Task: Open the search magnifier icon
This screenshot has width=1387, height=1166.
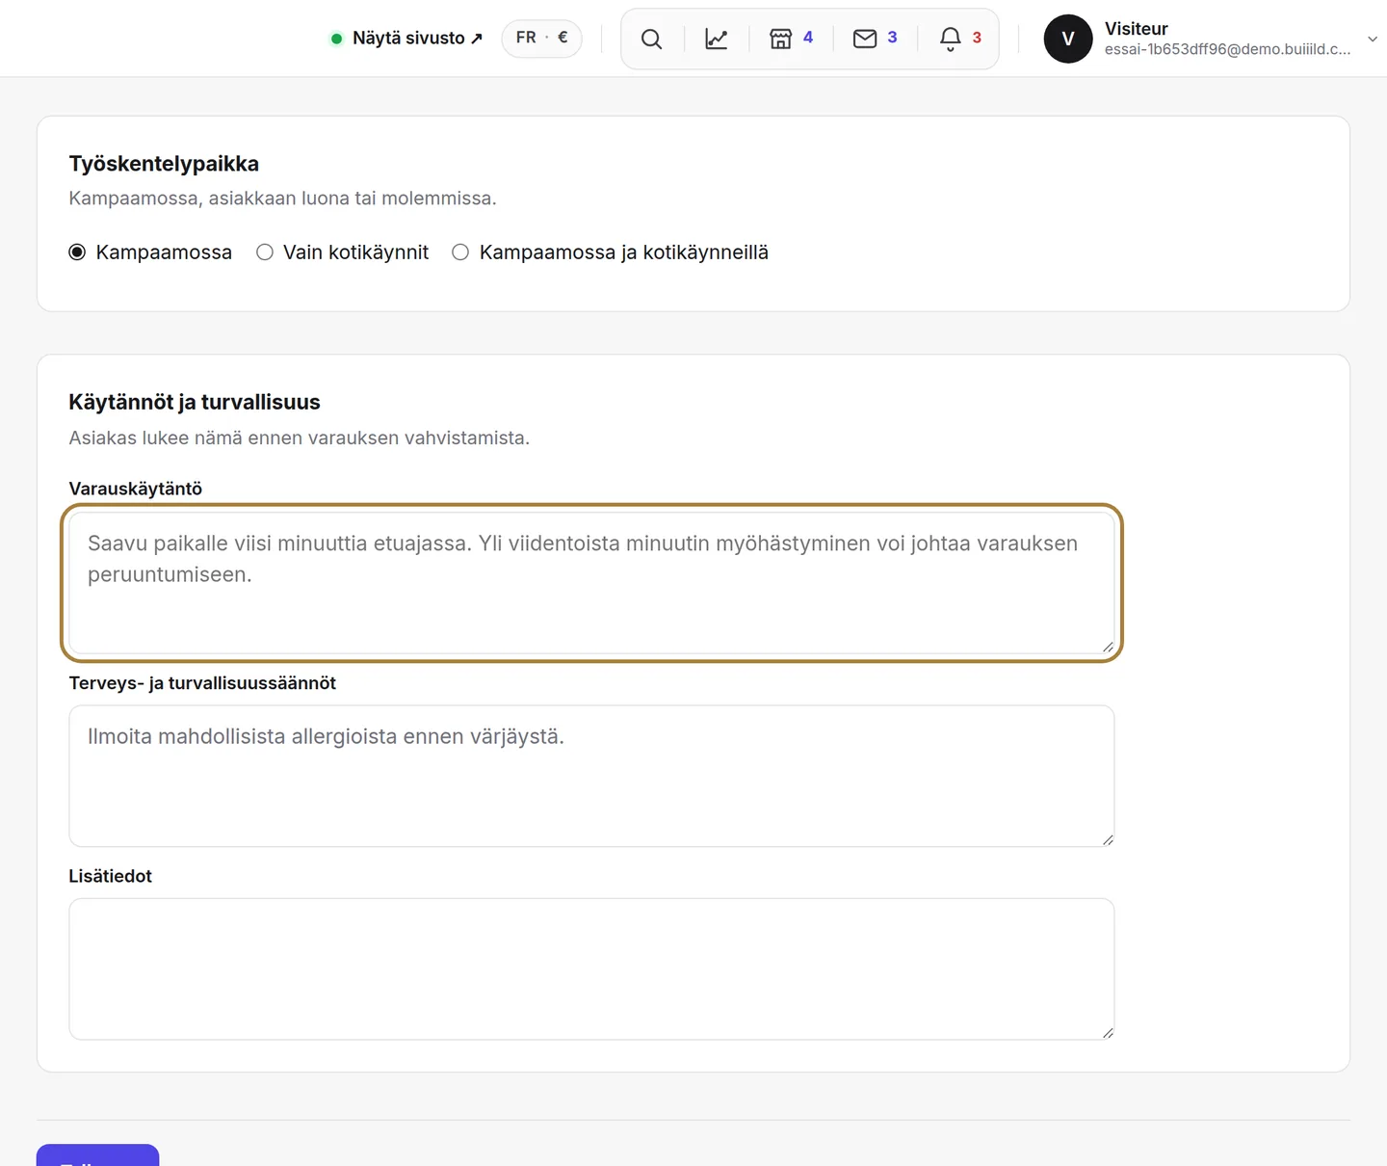Action: point(652,39)
